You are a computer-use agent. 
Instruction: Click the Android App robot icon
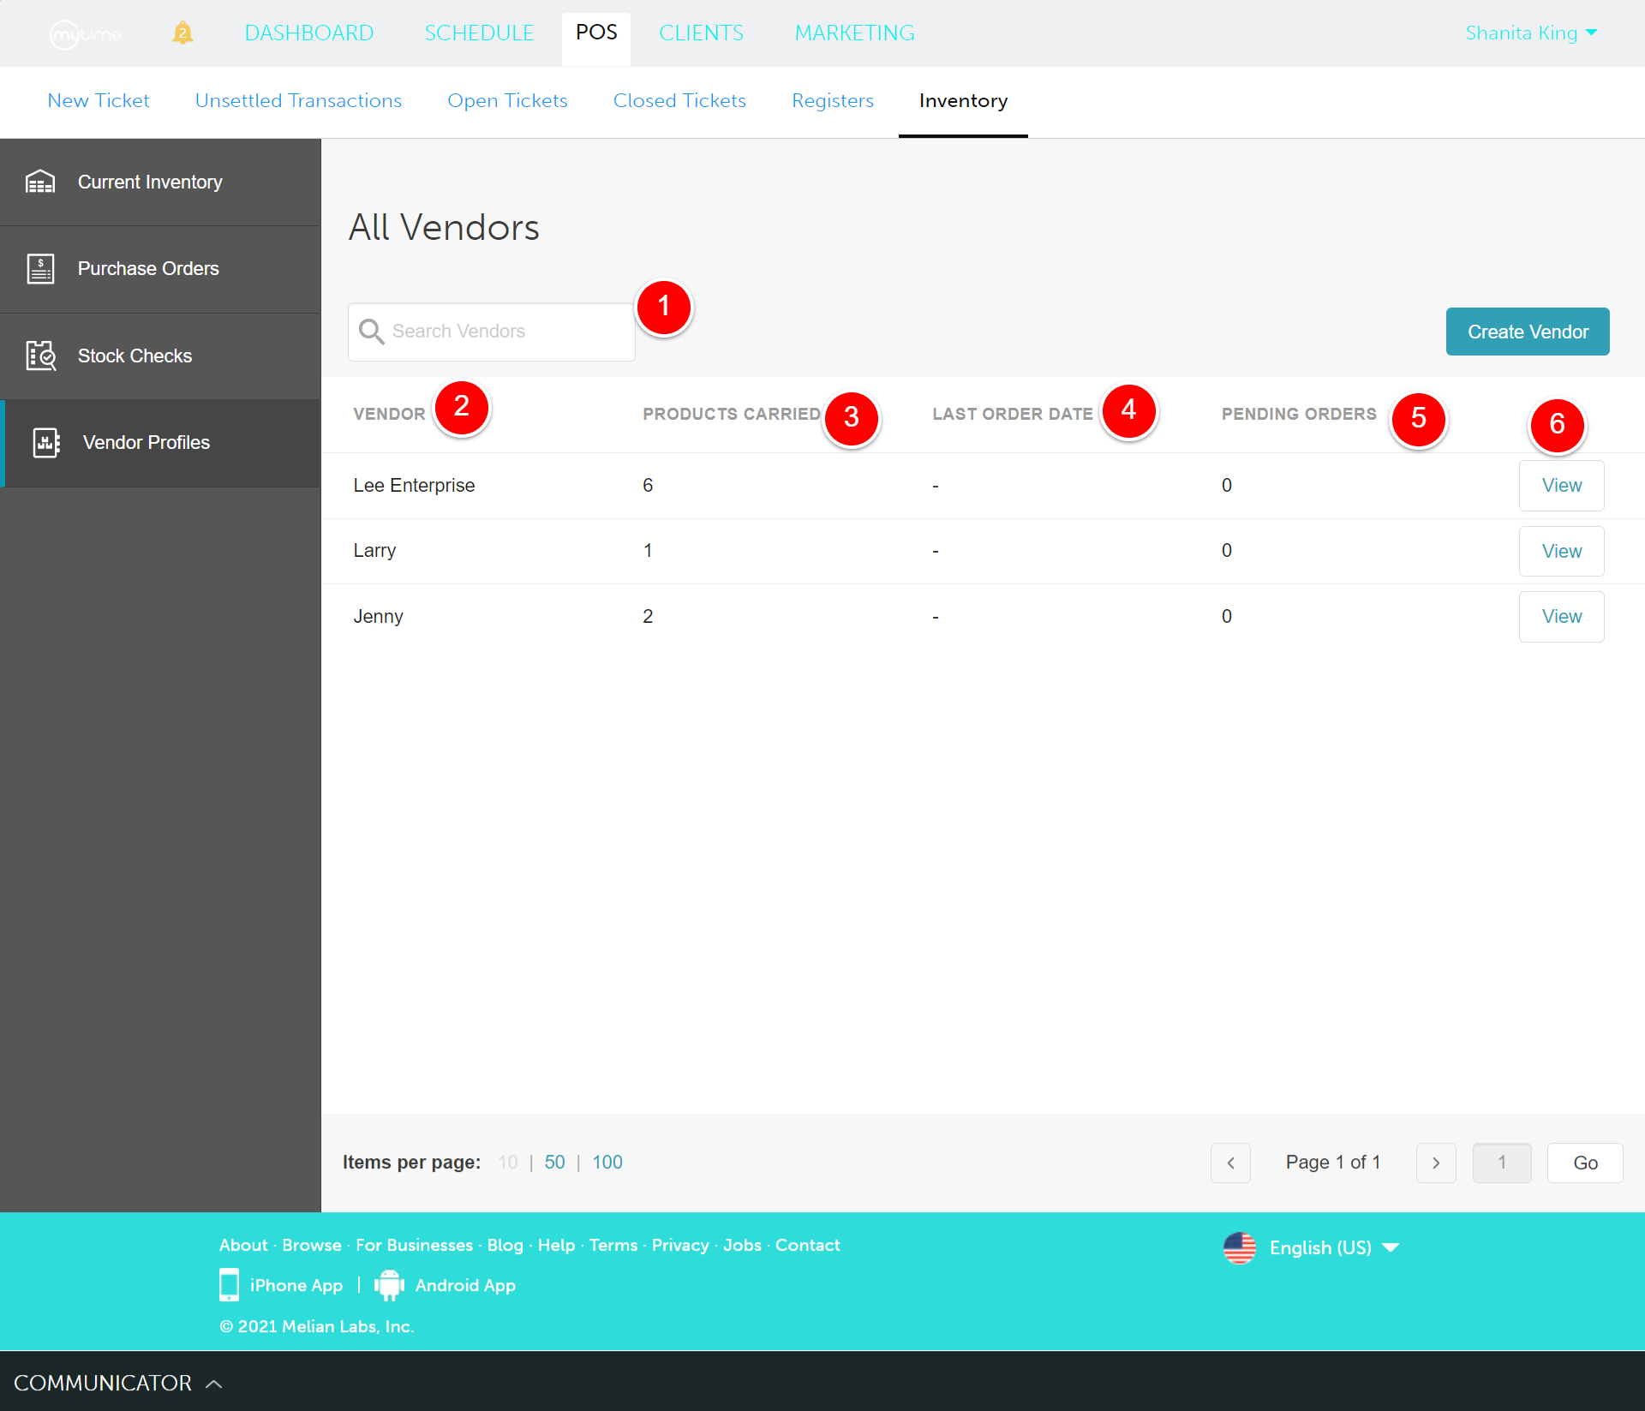tap(389, 1285)
